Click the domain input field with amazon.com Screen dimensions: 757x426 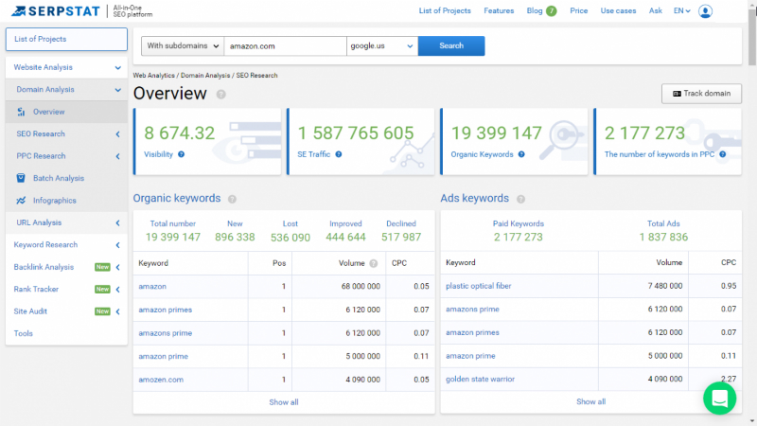point(285,45)
